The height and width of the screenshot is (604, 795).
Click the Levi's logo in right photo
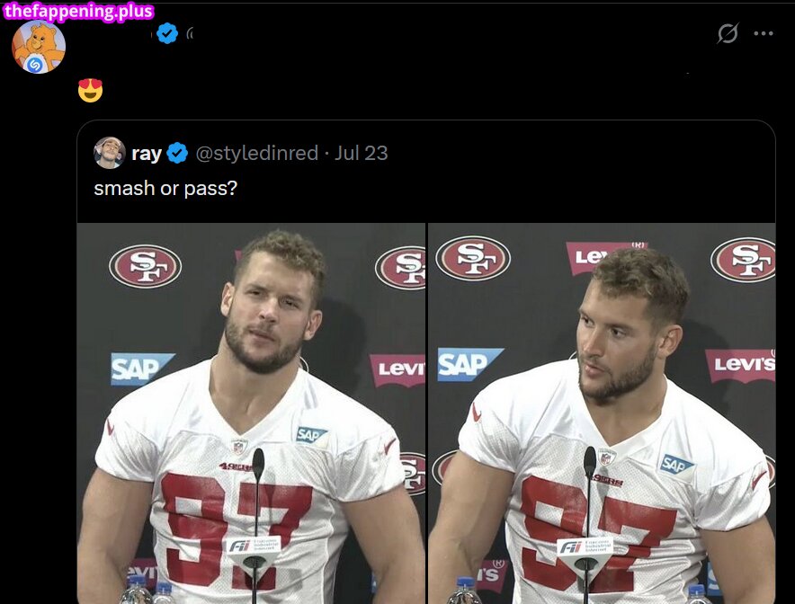click(x=740, y=364)
